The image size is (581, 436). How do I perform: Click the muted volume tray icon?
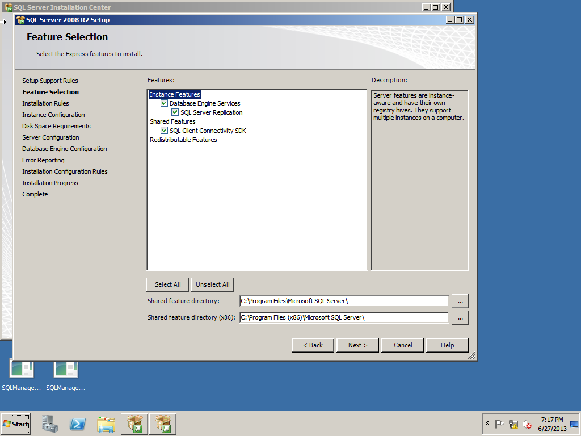tap(527, 424)
